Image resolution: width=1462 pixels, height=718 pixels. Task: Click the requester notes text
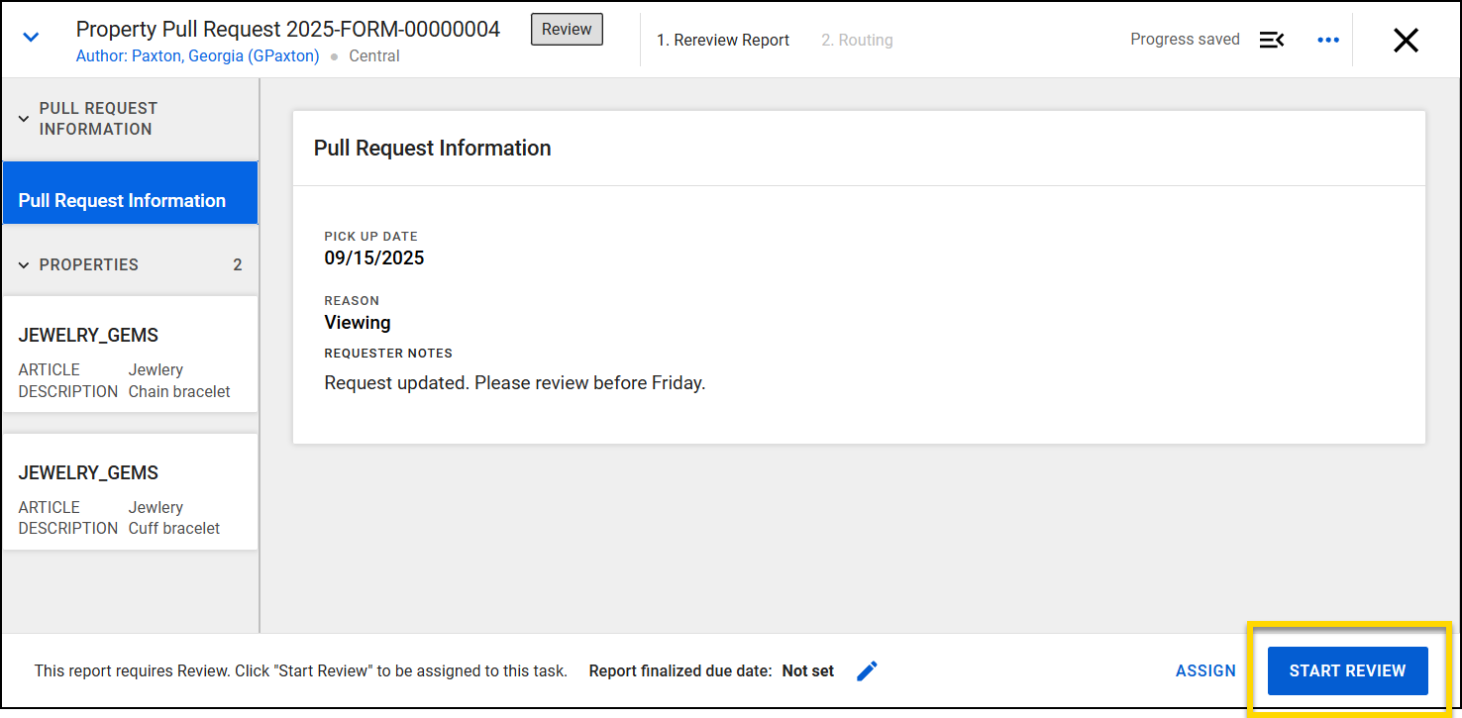(515, 382)
